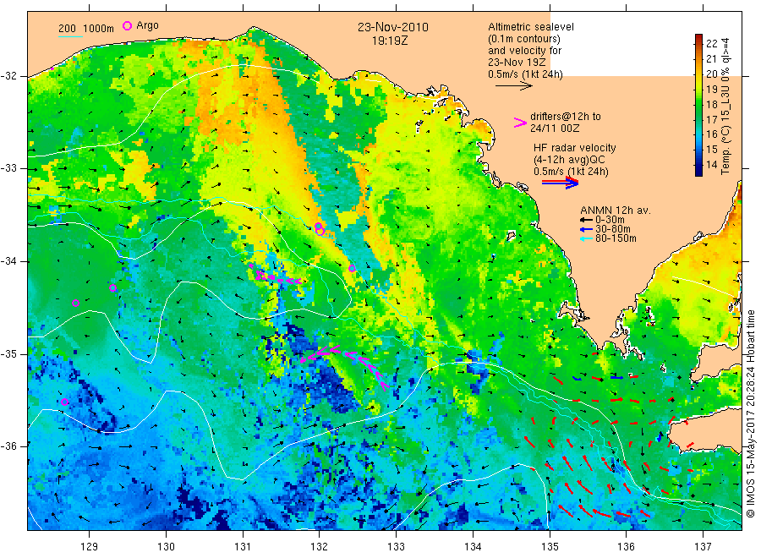Click the Altimetric sealevel legend text

(x=531, y=27)
